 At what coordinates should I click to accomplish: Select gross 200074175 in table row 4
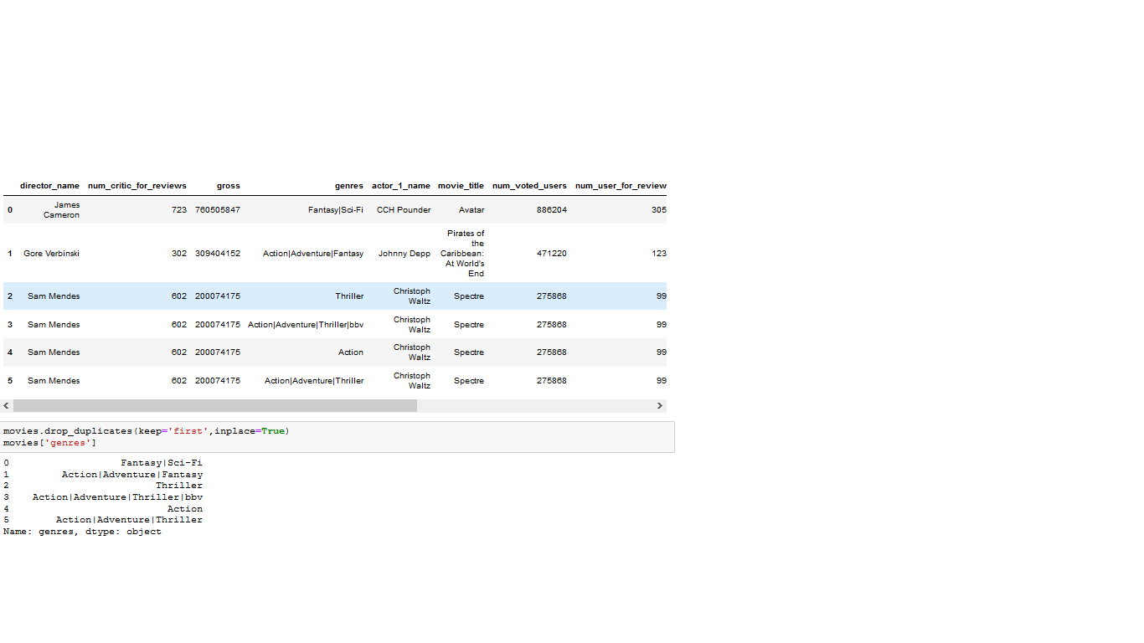coord(218,352)
